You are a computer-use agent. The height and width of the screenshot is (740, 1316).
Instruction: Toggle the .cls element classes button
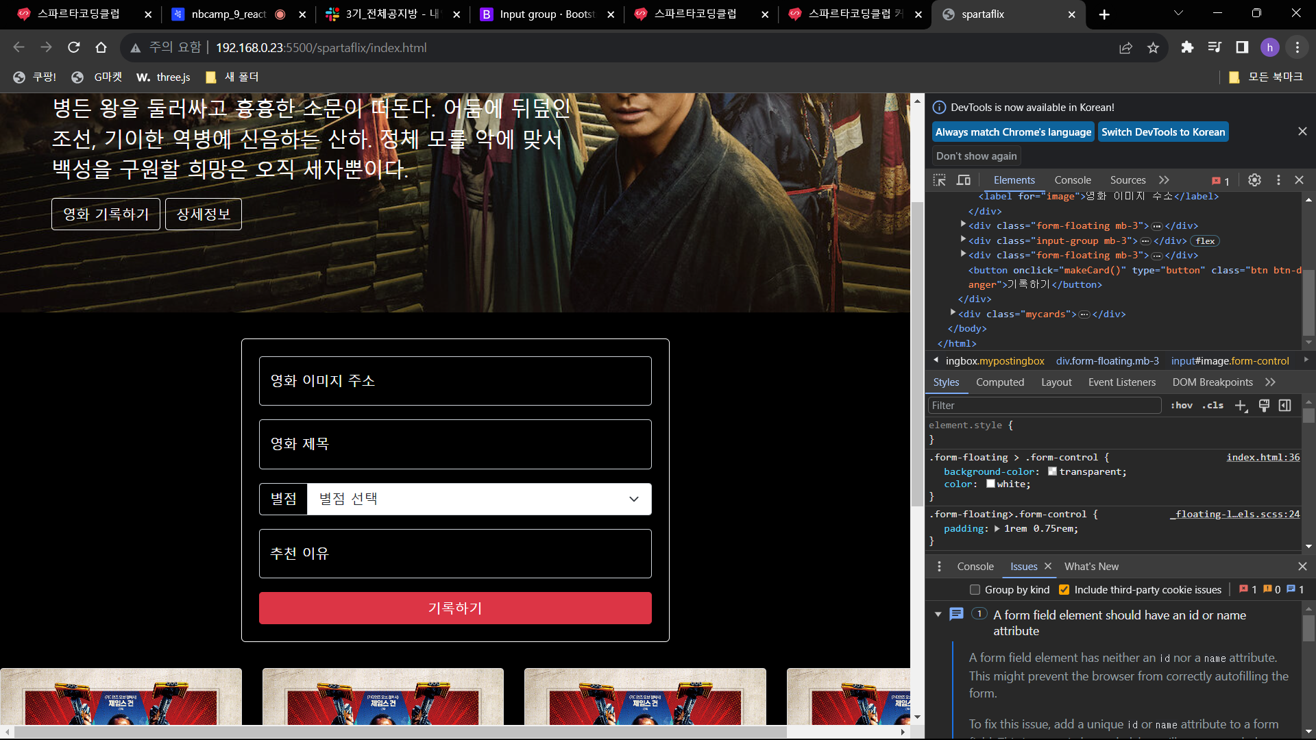point(1213,406)
